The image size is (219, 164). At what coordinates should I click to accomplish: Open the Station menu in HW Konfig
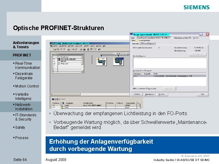(55, 46)
